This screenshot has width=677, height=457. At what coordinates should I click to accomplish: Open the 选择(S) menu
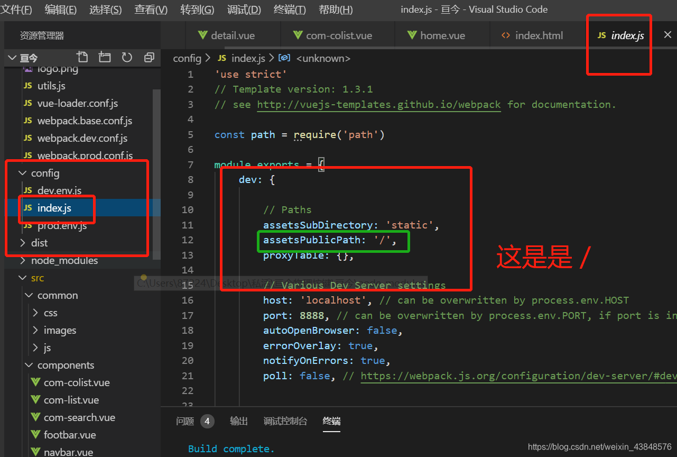pyautogui.click(x=105, y=10)
